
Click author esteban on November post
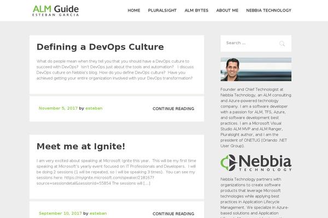click(94, 108)
